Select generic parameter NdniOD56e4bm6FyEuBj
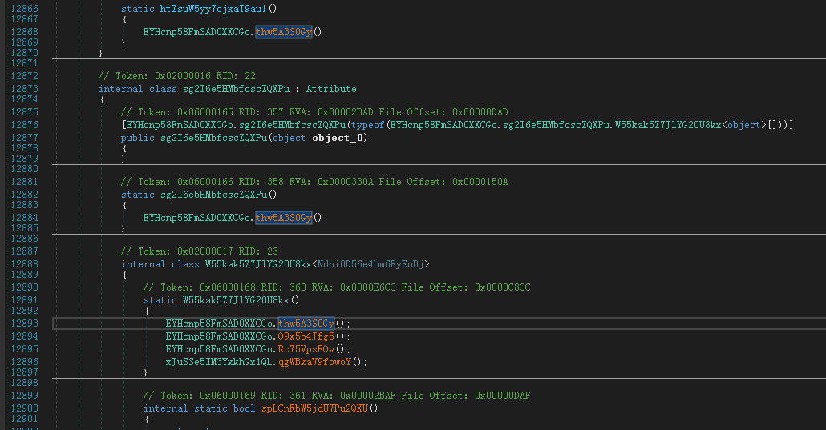The width and height of the screenshot is (826, 430). (370, 264)
